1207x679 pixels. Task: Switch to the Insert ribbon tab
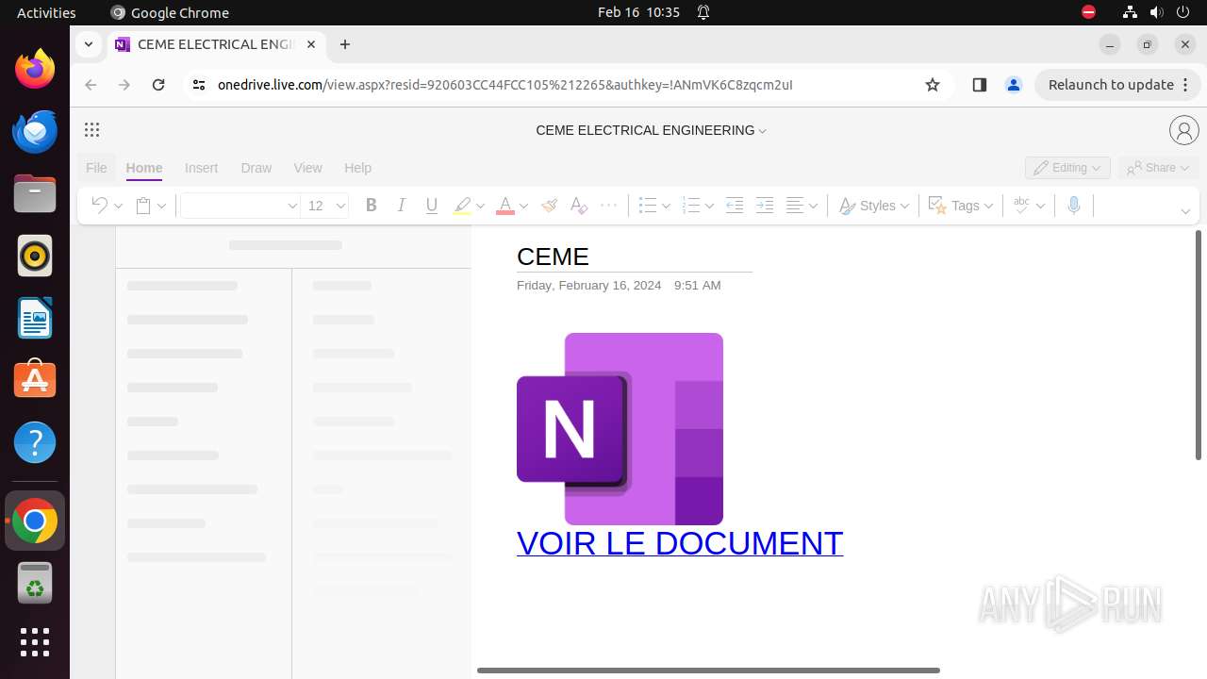(201, 168)
